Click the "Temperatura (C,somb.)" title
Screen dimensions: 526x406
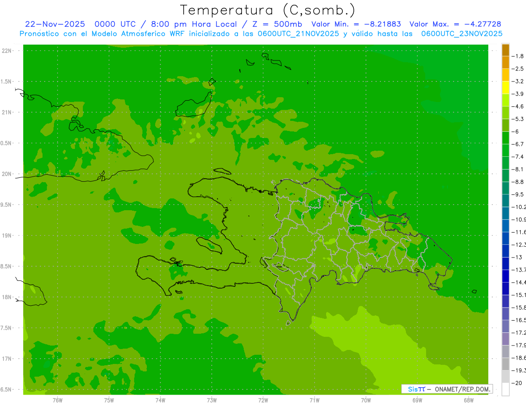click(267, 10)
